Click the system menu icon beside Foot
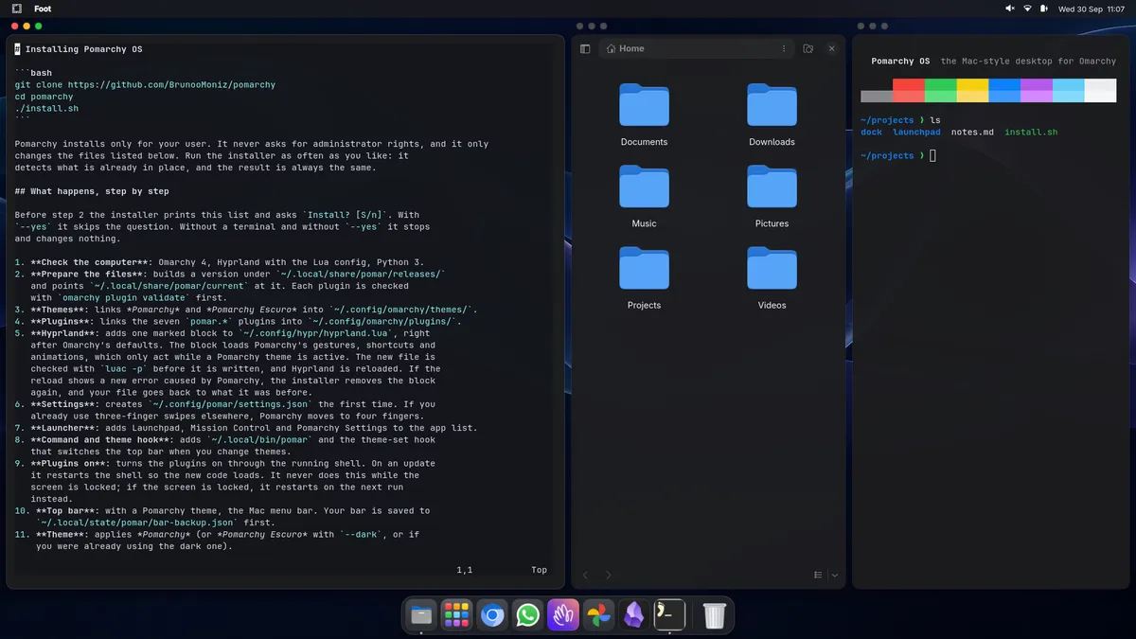This screenshot has height=639, width=1136. (x=17, y=9)
